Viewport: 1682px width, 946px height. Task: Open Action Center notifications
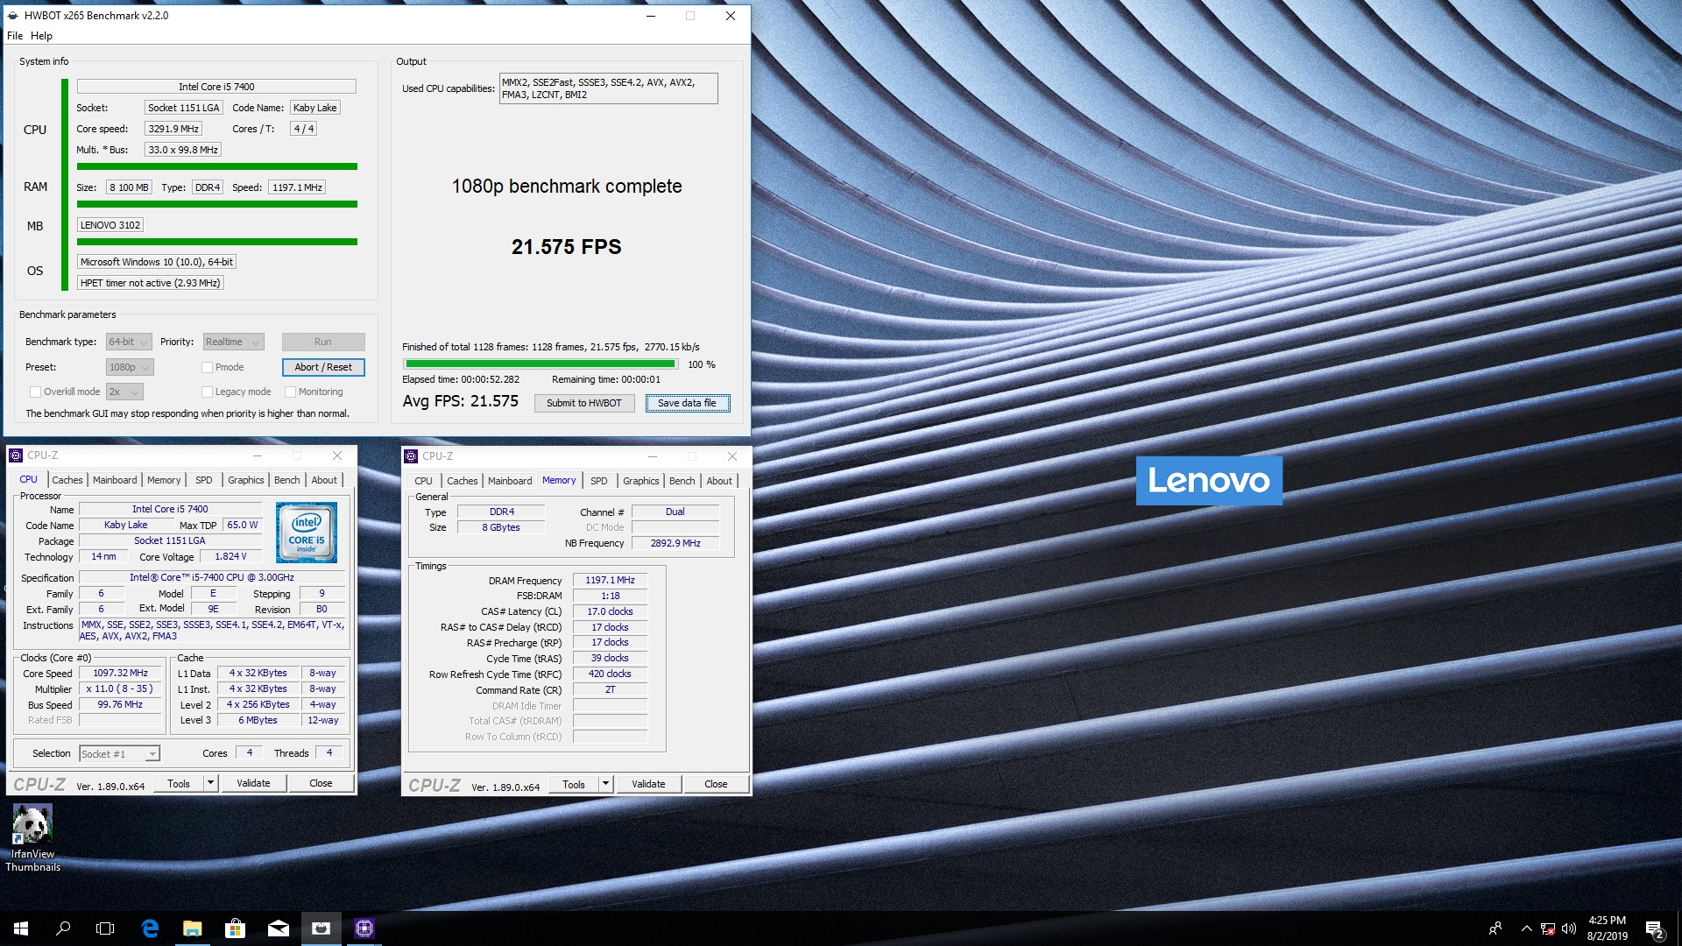pos(1655,928)
